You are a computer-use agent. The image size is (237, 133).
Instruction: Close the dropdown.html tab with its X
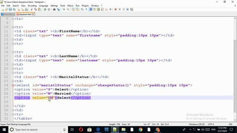pyautogui.click(x=33, y=14)
